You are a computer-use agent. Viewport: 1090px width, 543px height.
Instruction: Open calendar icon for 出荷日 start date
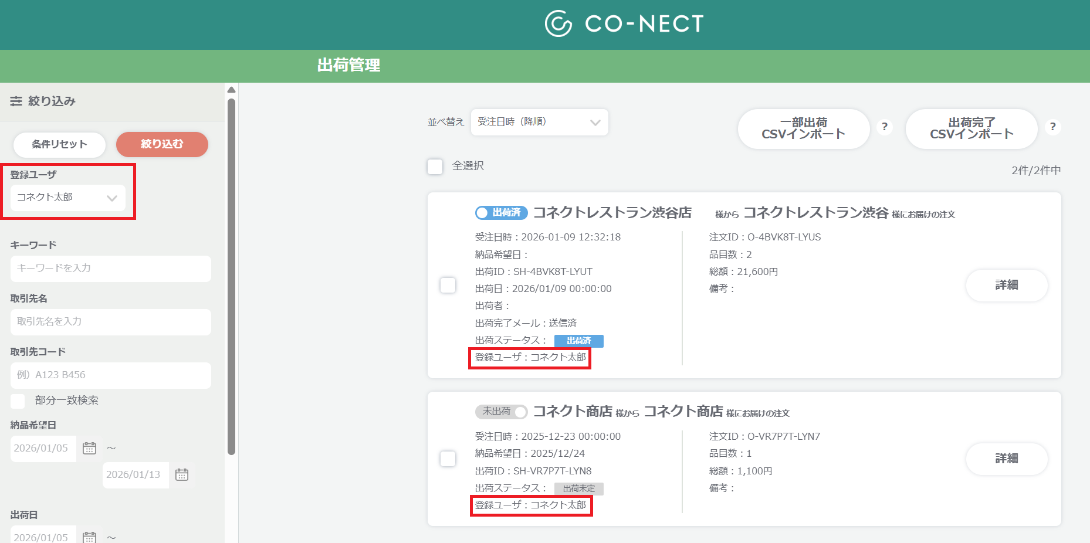pos(89,537)
